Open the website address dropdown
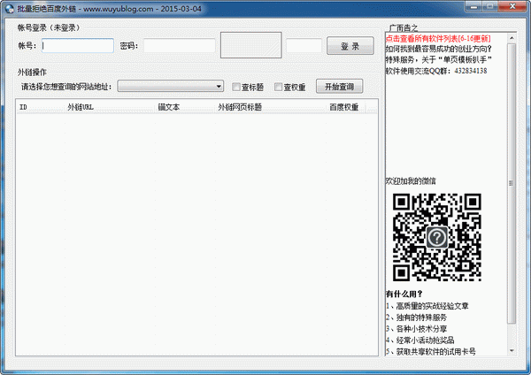This screenshot has height=375, width=531. click(170, 87)
